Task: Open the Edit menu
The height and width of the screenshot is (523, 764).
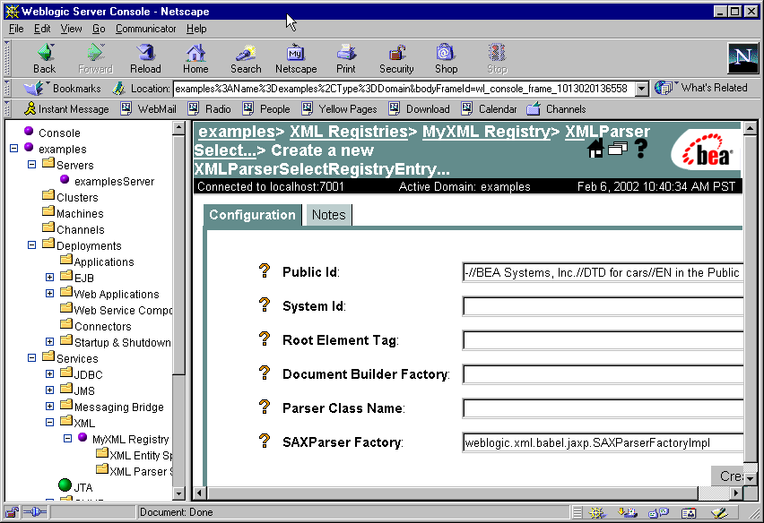Action: pos(42,29)
